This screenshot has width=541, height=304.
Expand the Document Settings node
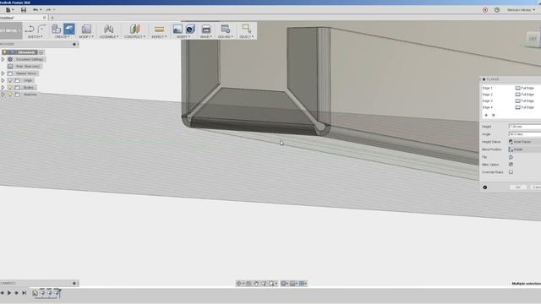click(3, 59)
